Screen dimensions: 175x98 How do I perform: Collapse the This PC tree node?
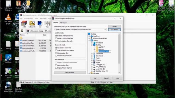coord(89,41)
